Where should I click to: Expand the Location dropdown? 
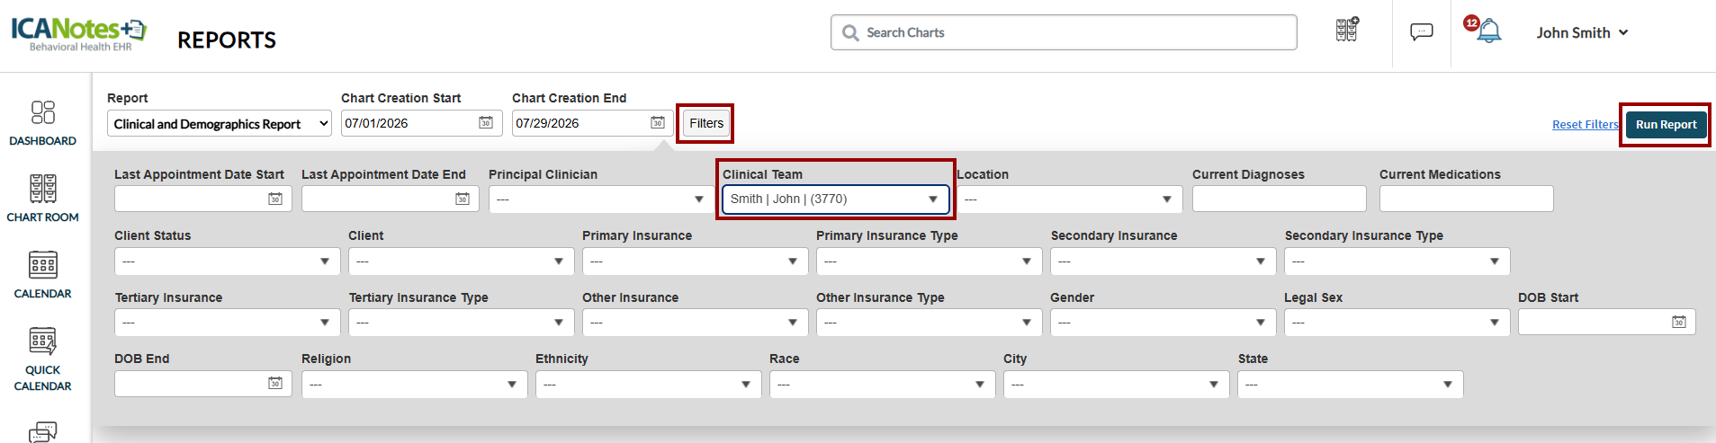tap(1069, 199)
